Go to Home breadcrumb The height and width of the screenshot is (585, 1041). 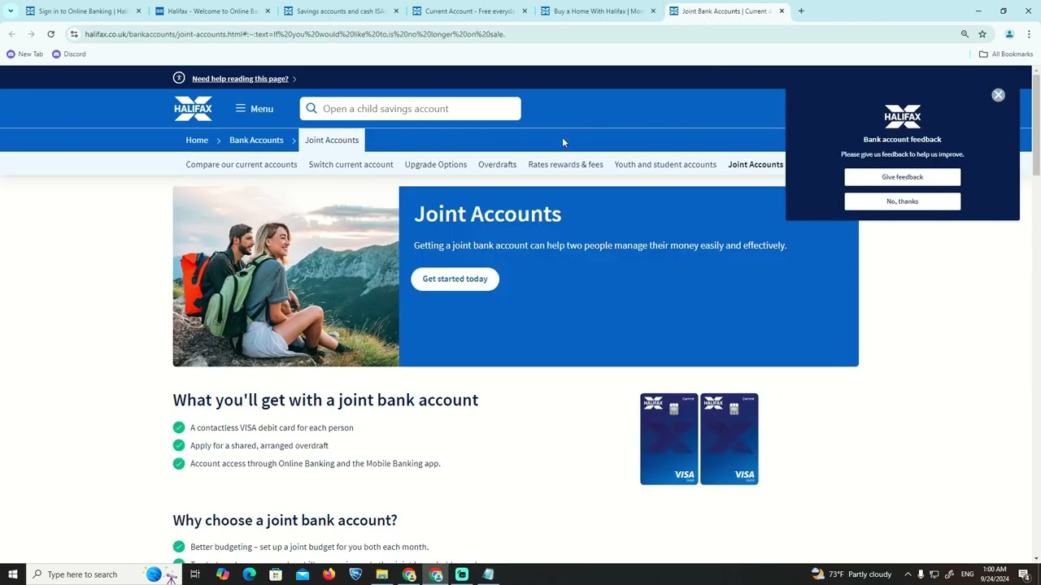tap(197, 140)
